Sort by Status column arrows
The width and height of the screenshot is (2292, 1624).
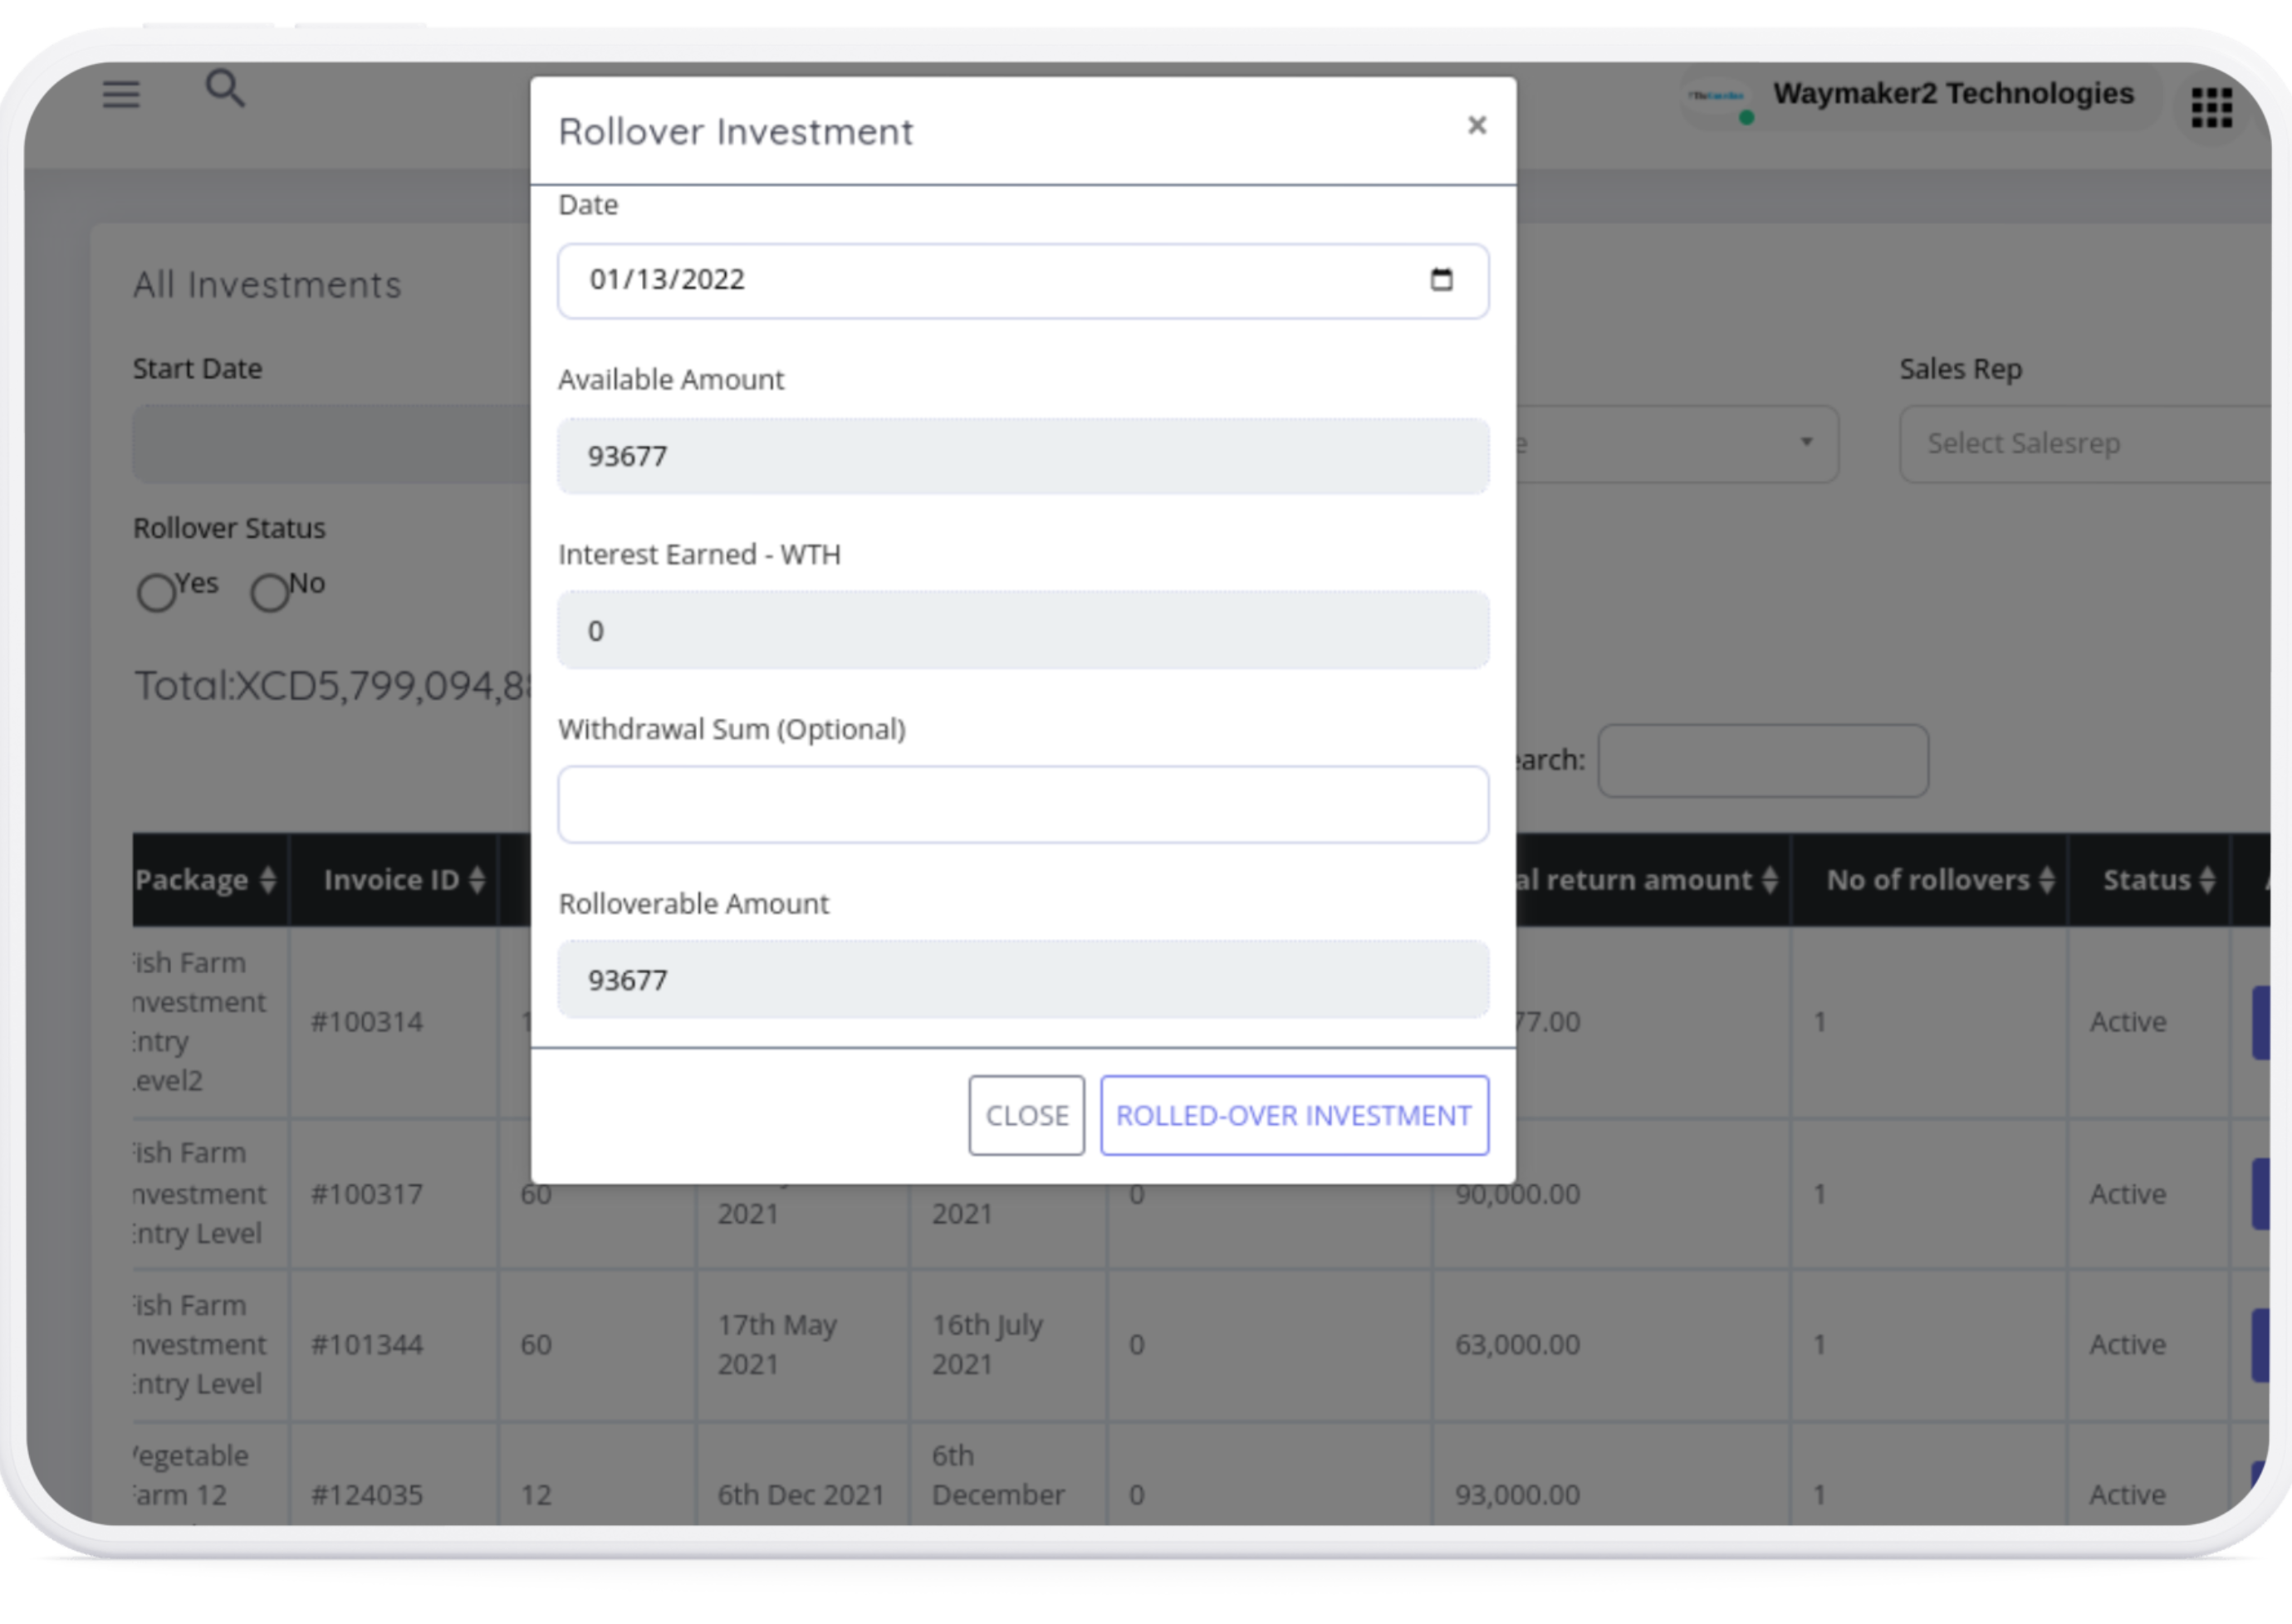click(x=2207, y=880)
